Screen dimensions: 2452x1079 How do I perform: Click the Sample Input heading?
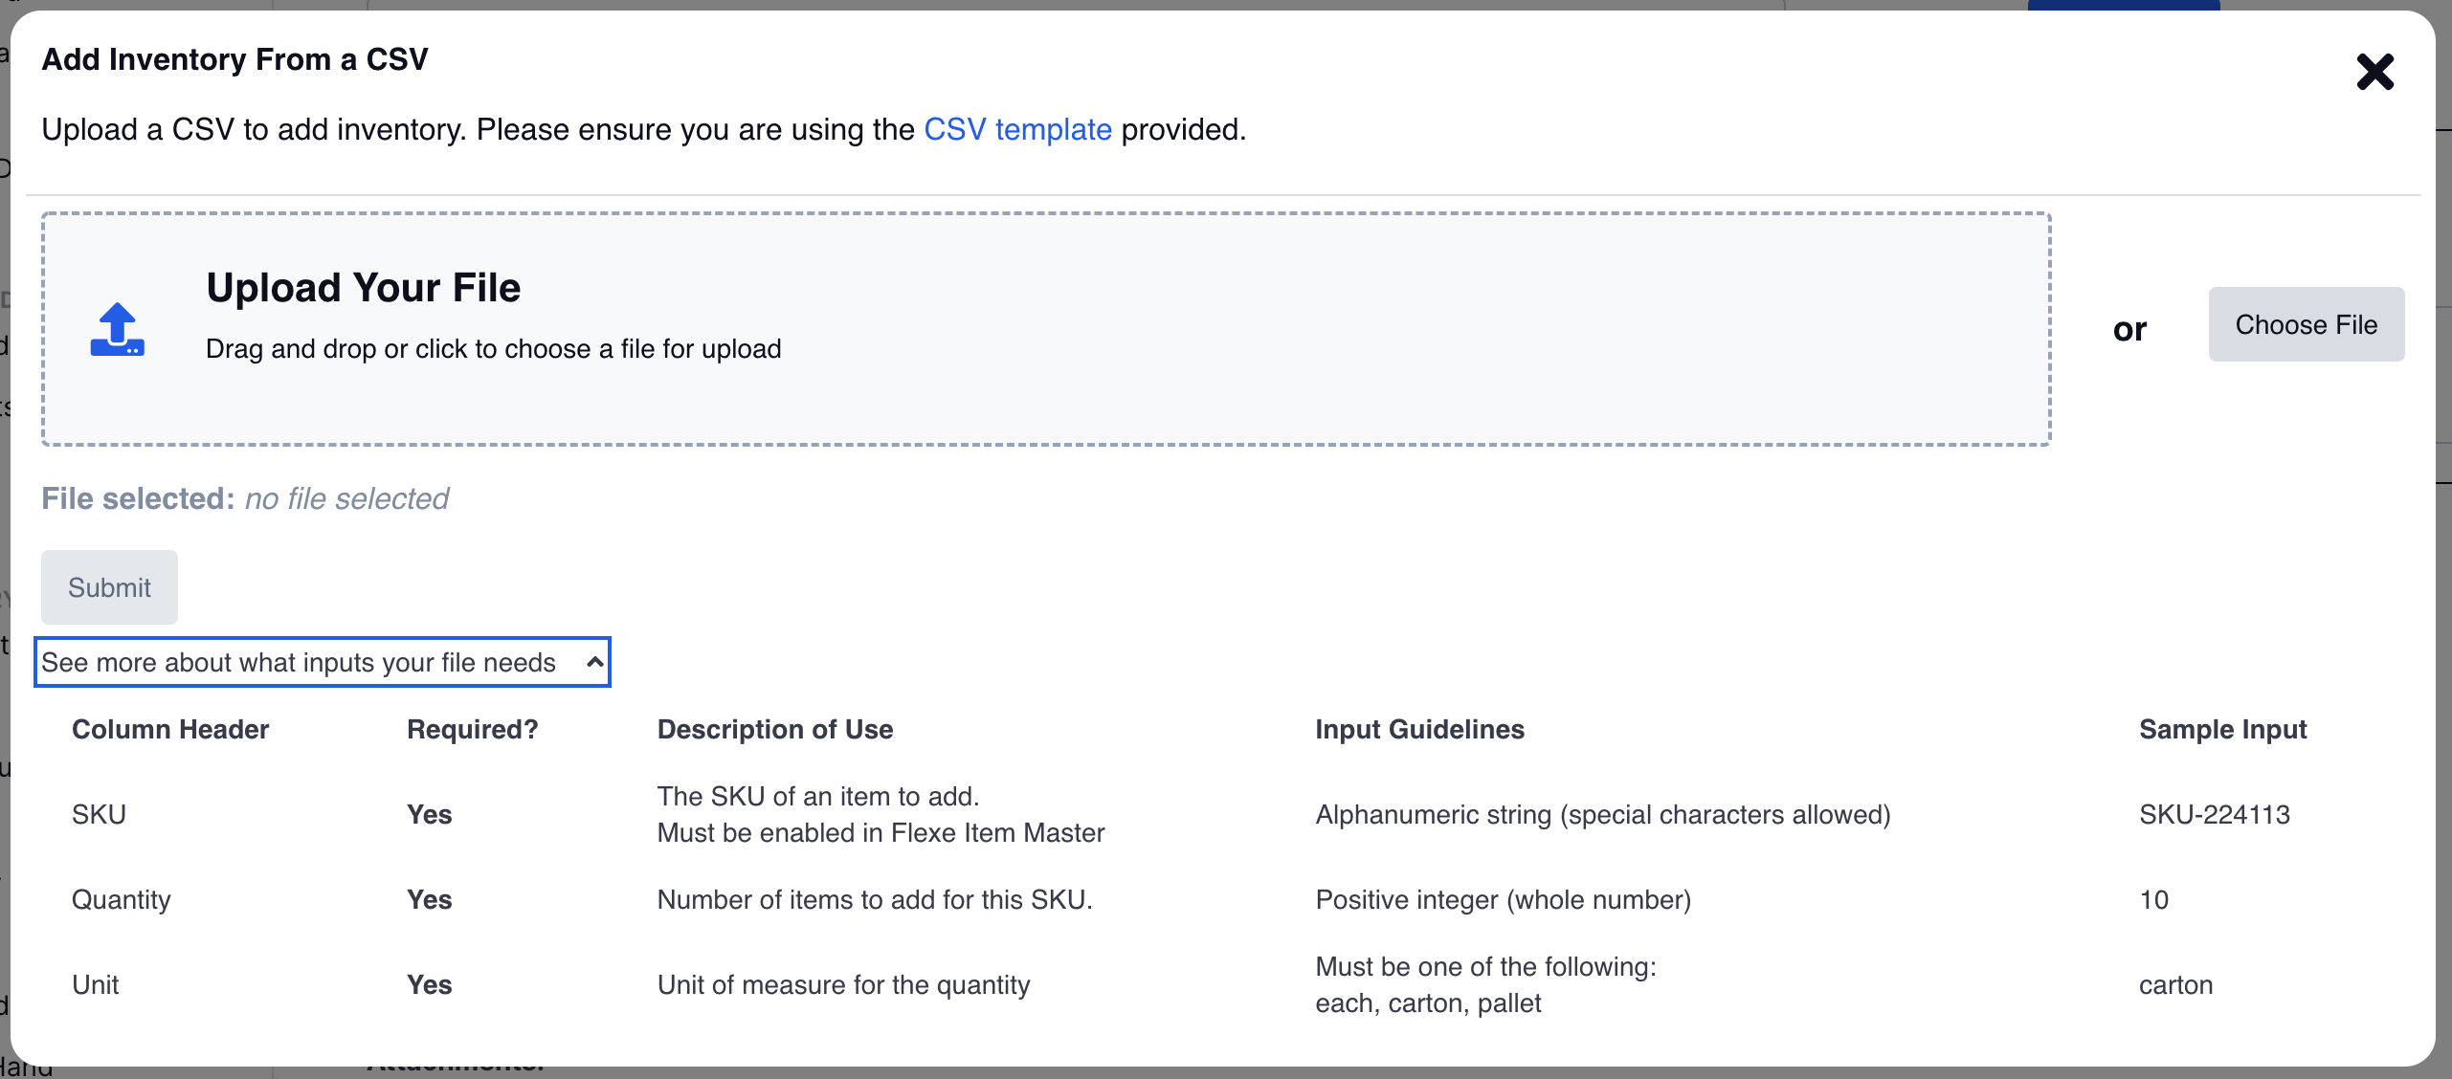tap(2223, 730)
